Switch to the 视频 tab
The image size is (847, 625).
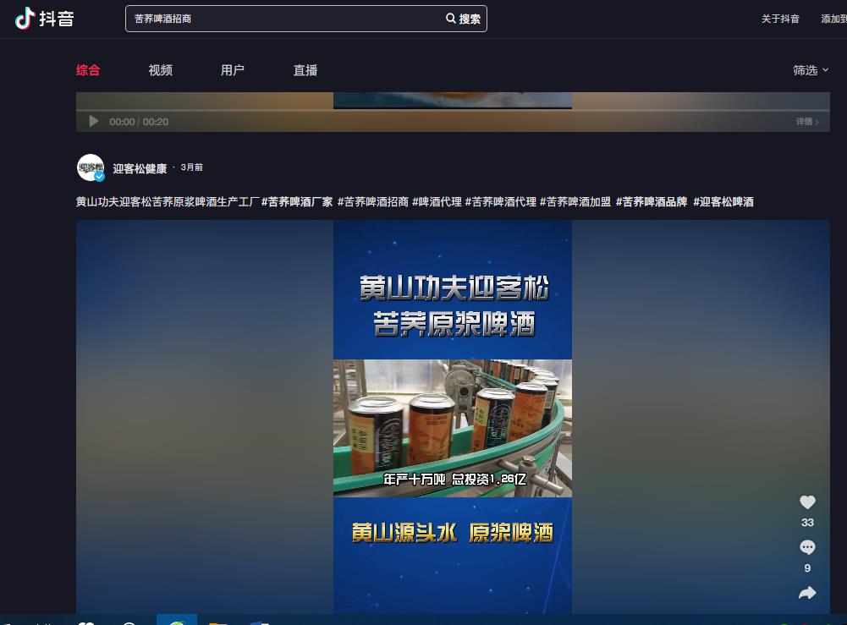(x=161, y=70)
